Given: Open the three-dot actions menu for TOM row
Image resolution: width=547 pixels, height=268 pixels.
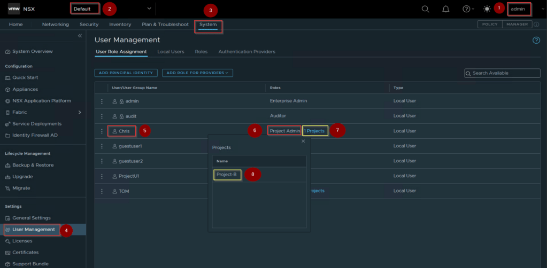Looking at the screenshot, I should [x=102, y=191].
